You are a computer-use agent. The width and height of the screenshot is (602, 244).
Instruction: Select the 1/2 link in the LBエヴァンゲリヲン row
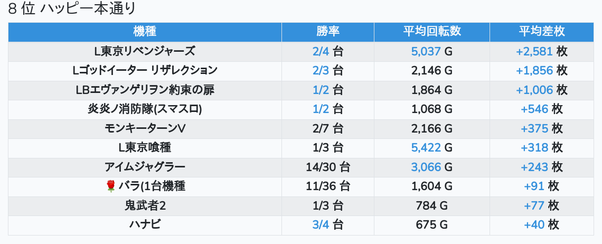pyautogui.click(x=321, y=90)
